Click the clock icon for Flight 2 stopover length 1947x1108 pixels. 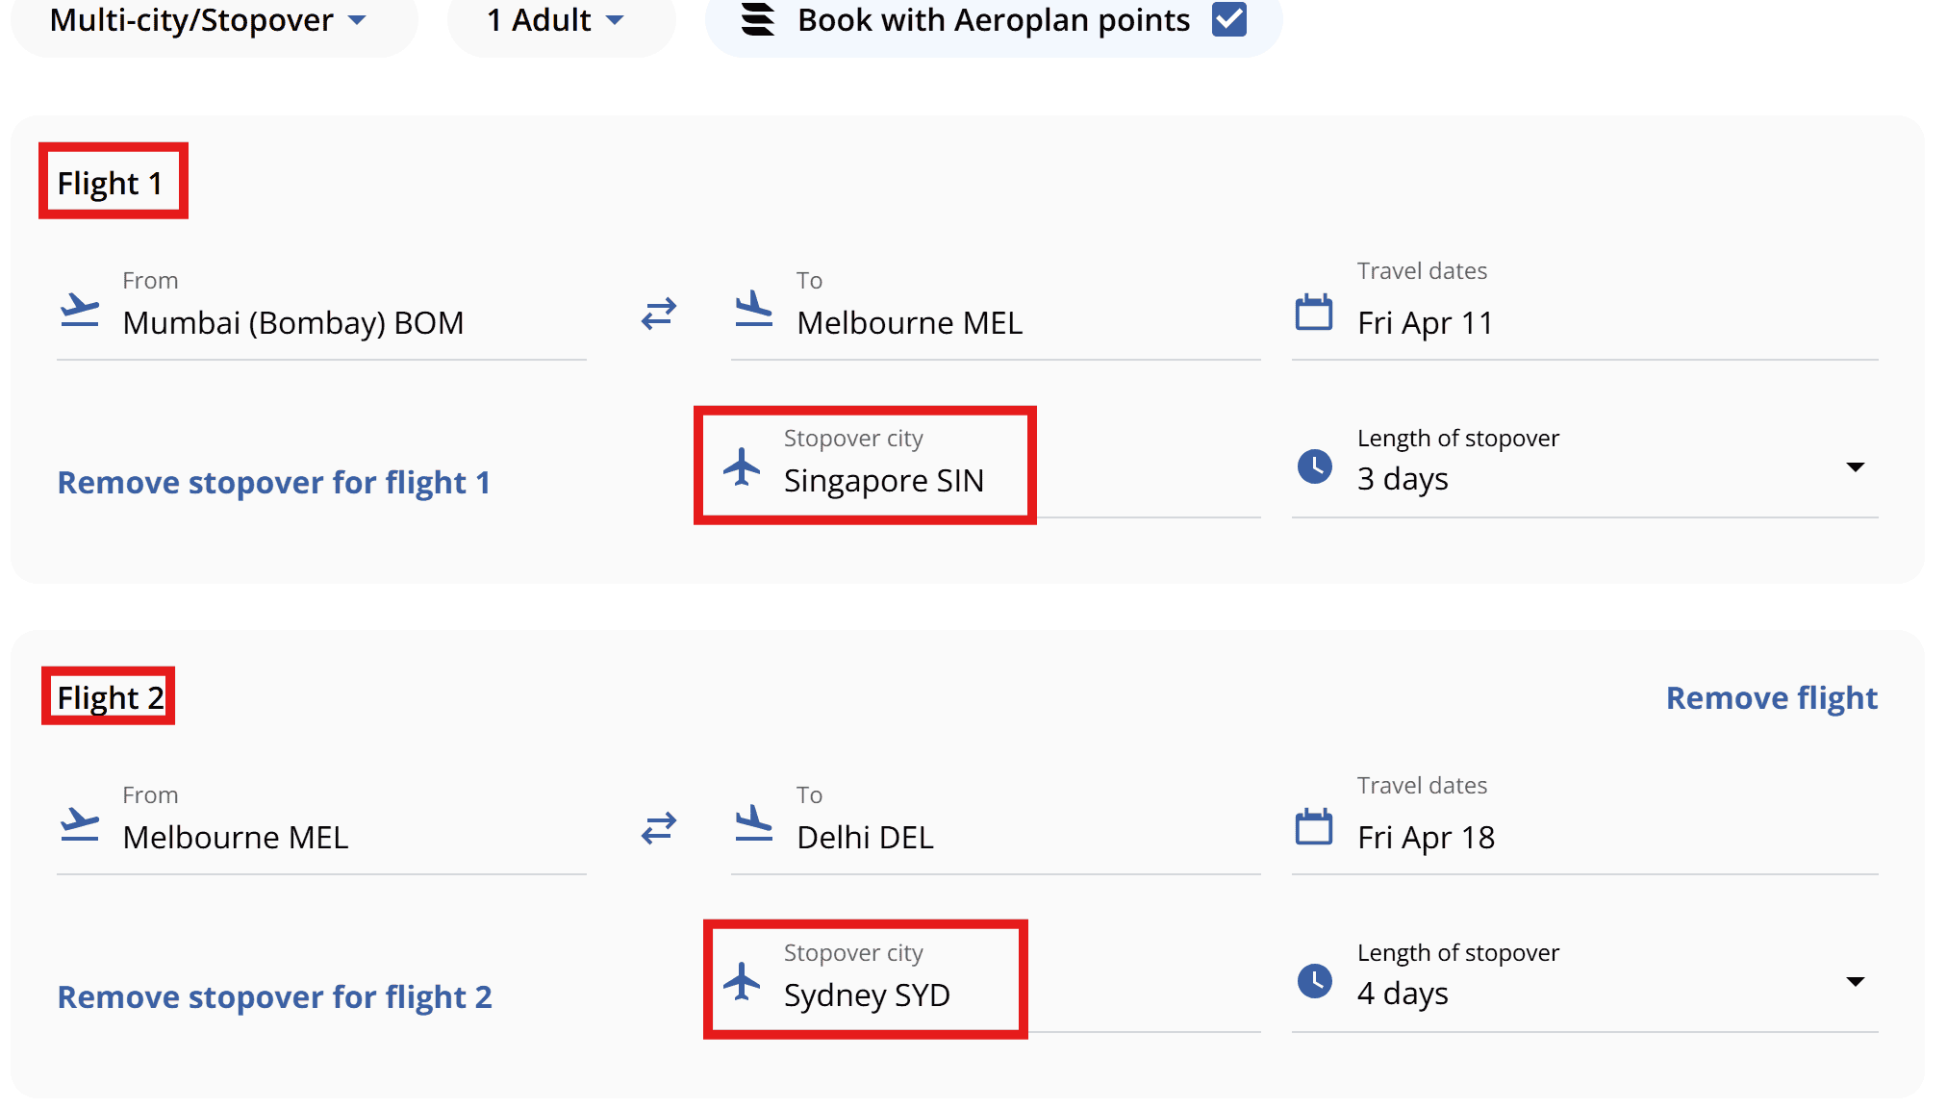pyautogui.click(x=1314, y=983)
